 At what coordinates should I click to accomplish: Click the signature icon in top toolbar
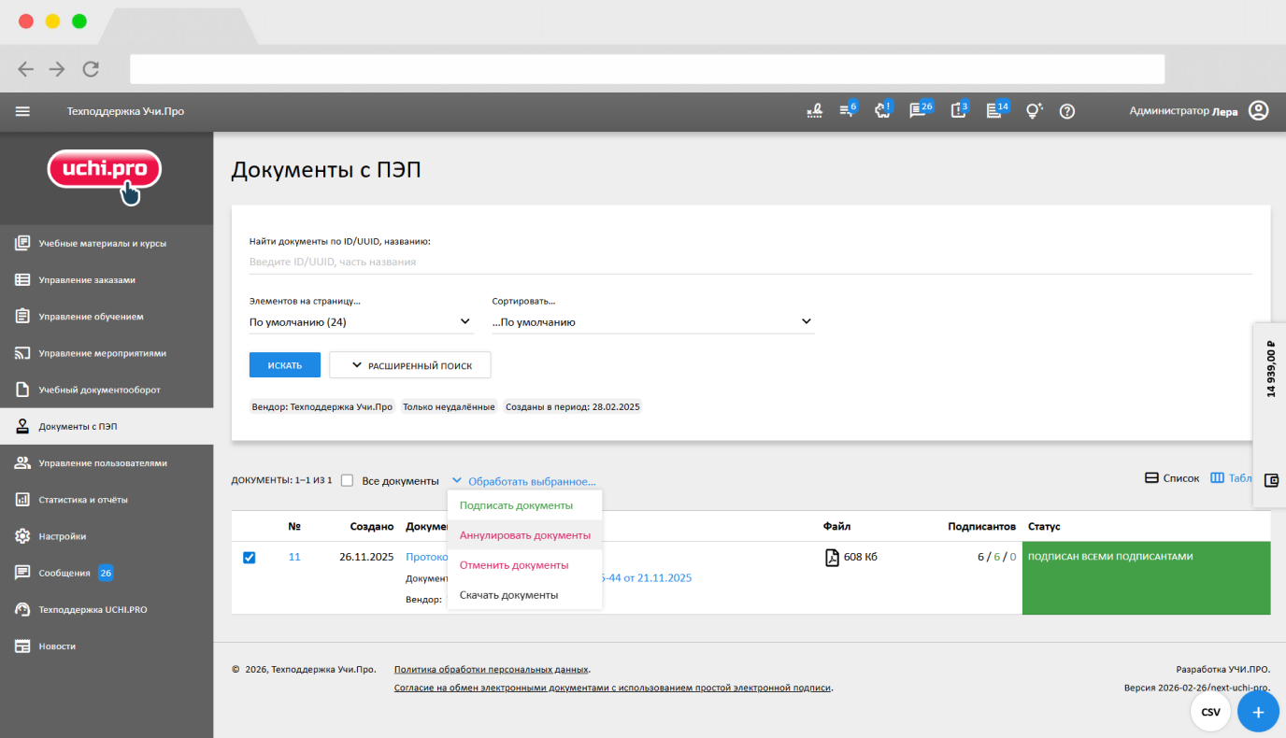click(x=814, y=111)
